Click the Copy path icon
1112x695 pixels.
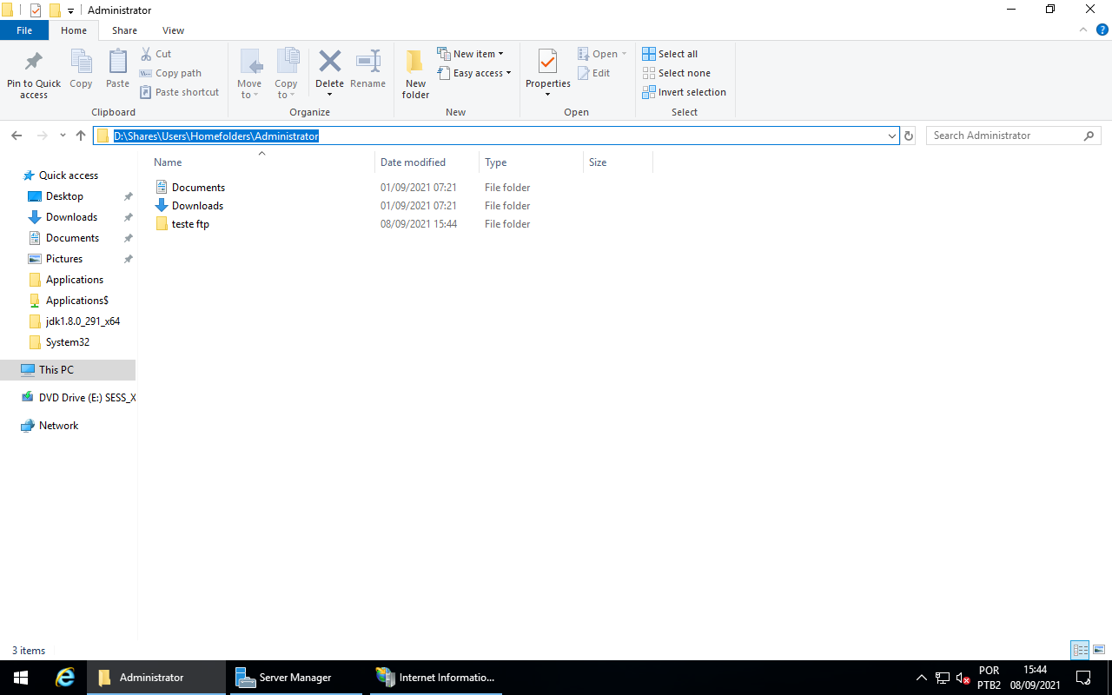[170, 73]
